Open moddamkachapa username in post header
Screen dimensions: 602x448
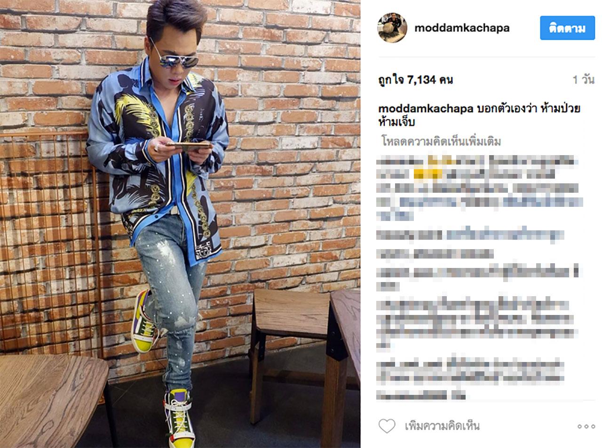click(462, 28)
